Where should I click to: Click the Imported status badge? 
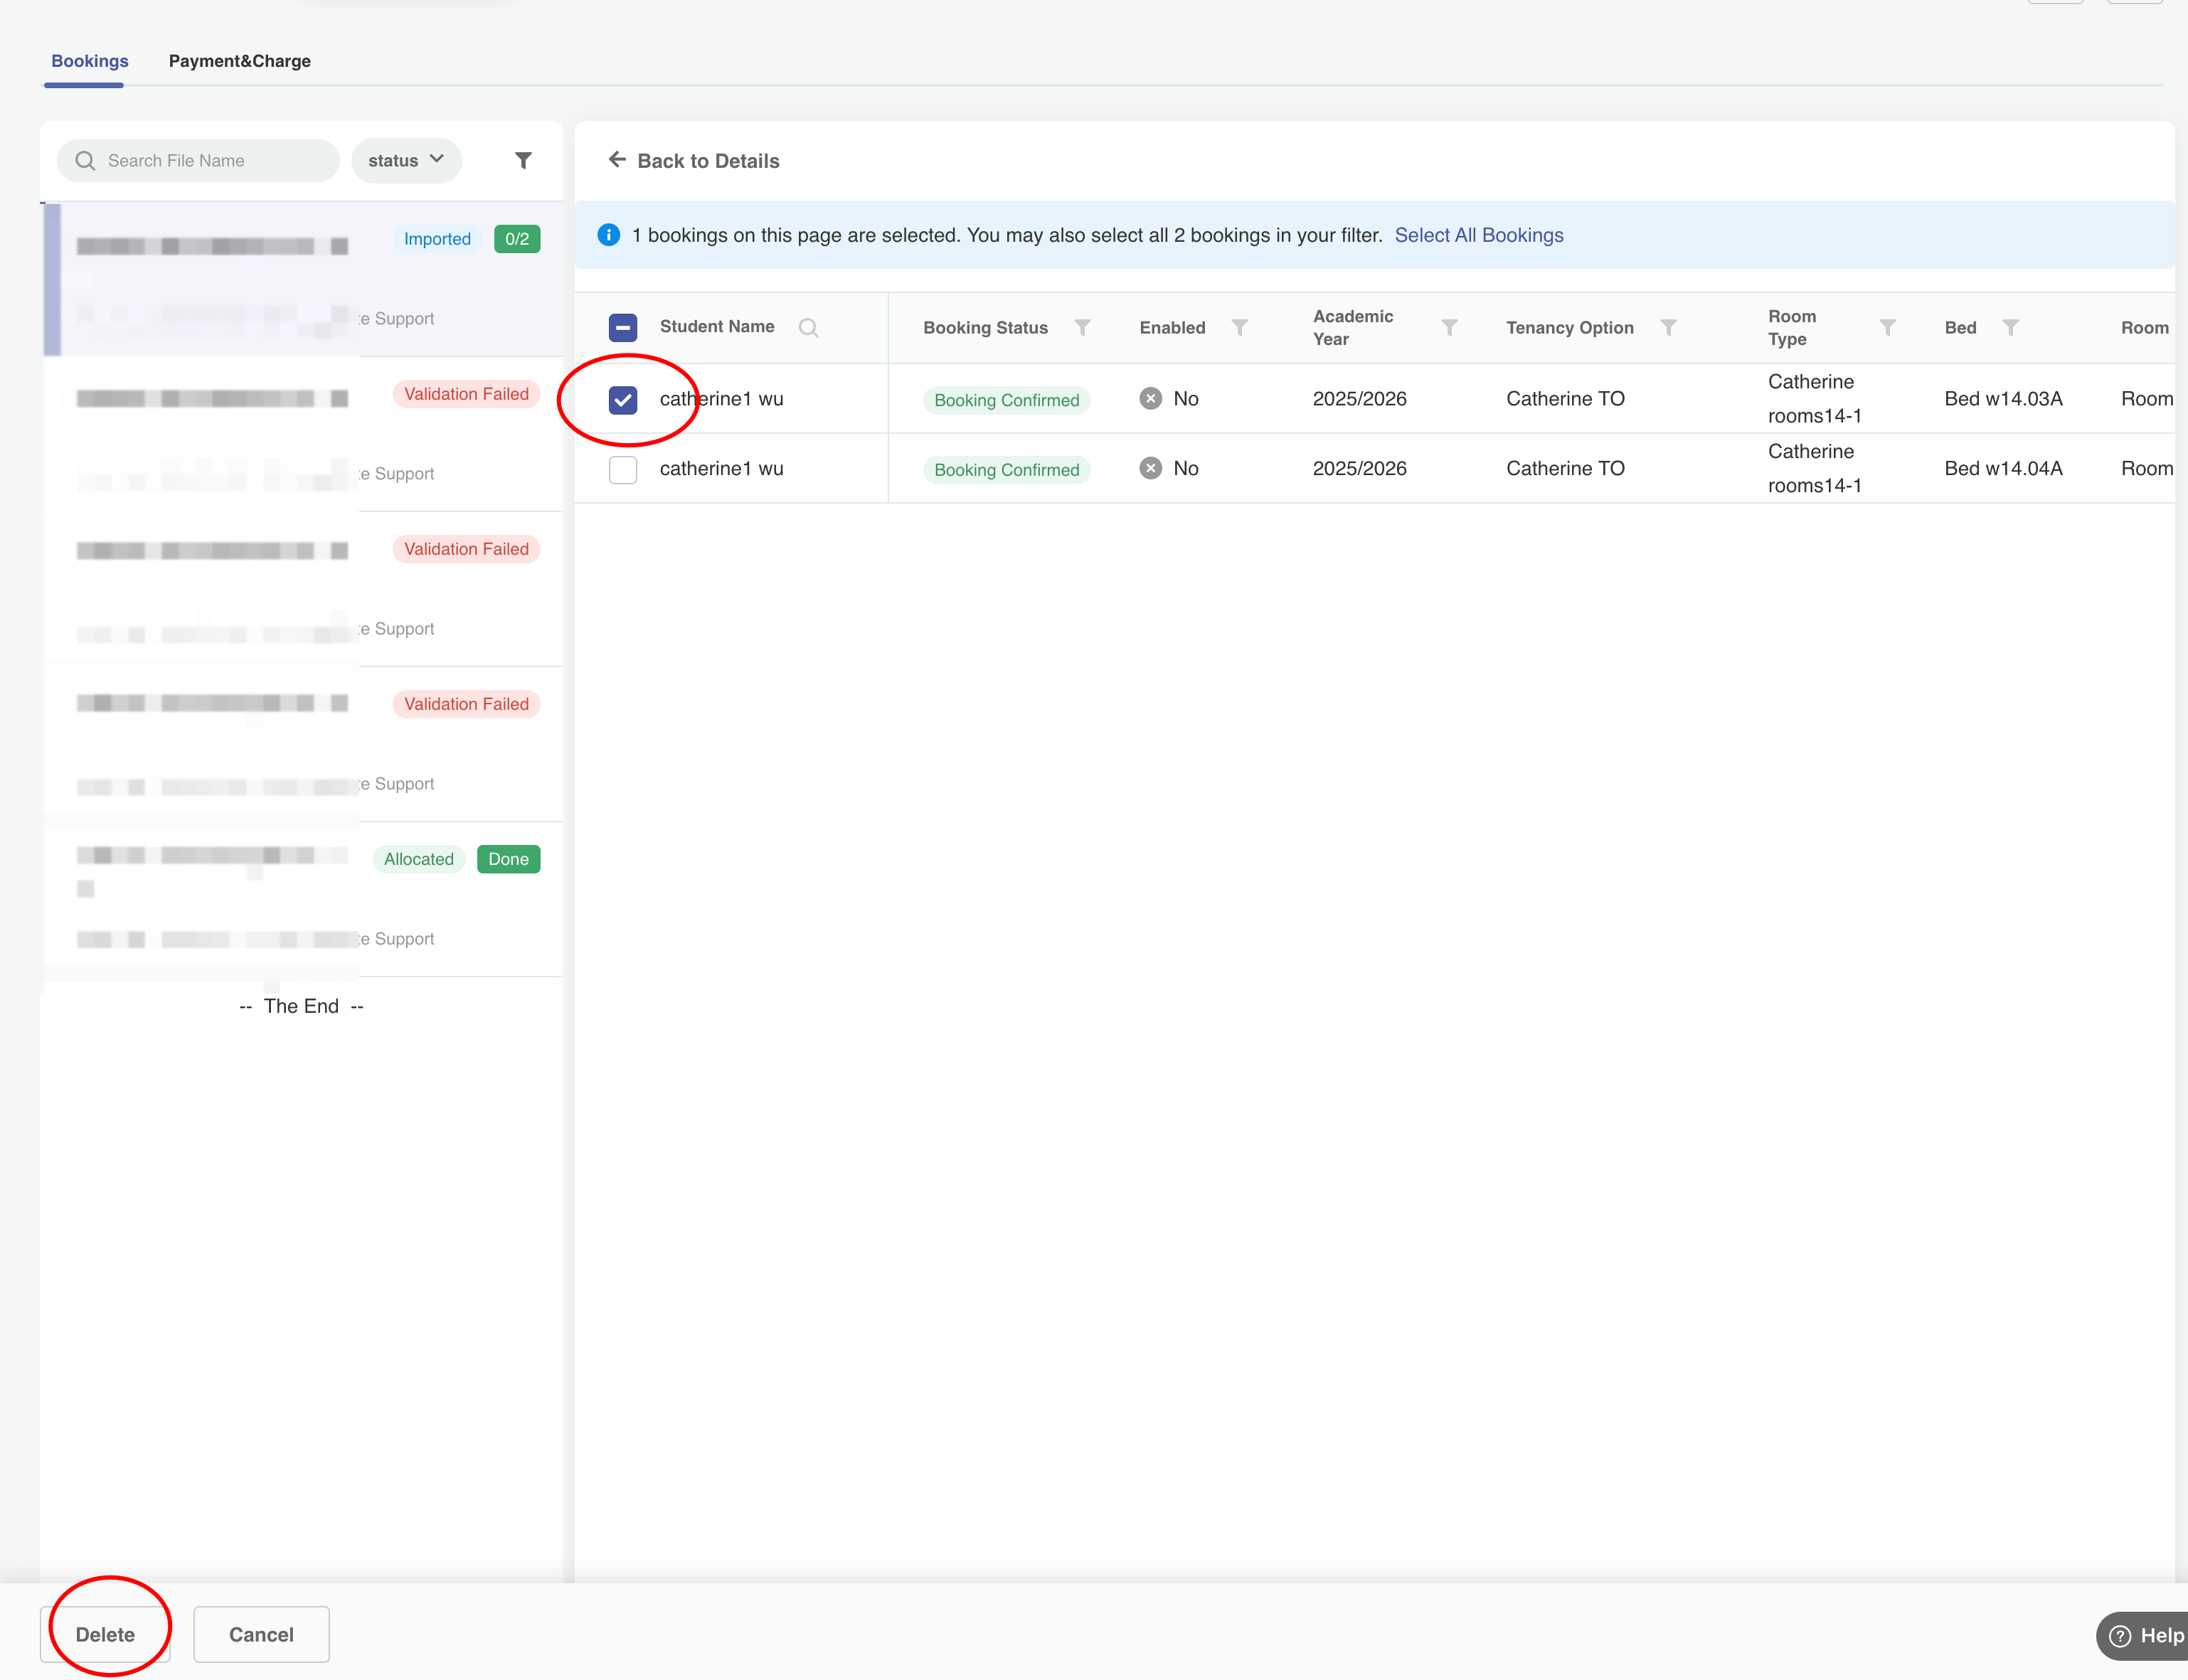[437, 239]
